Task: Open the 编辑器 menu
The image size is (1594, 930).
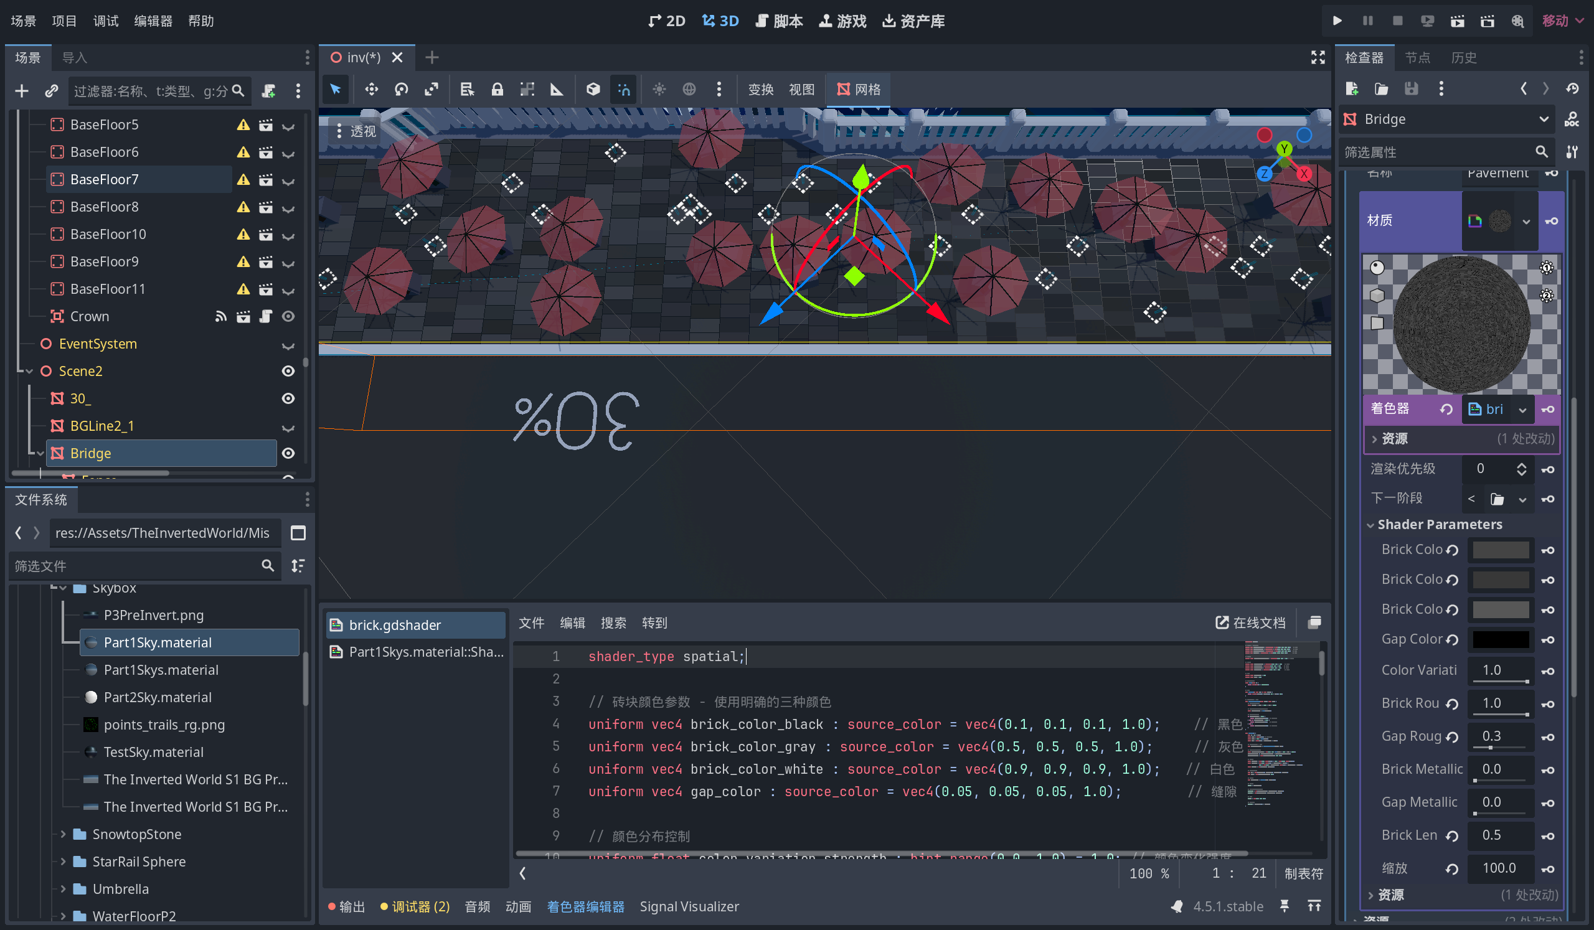Action: click(153, 21)
